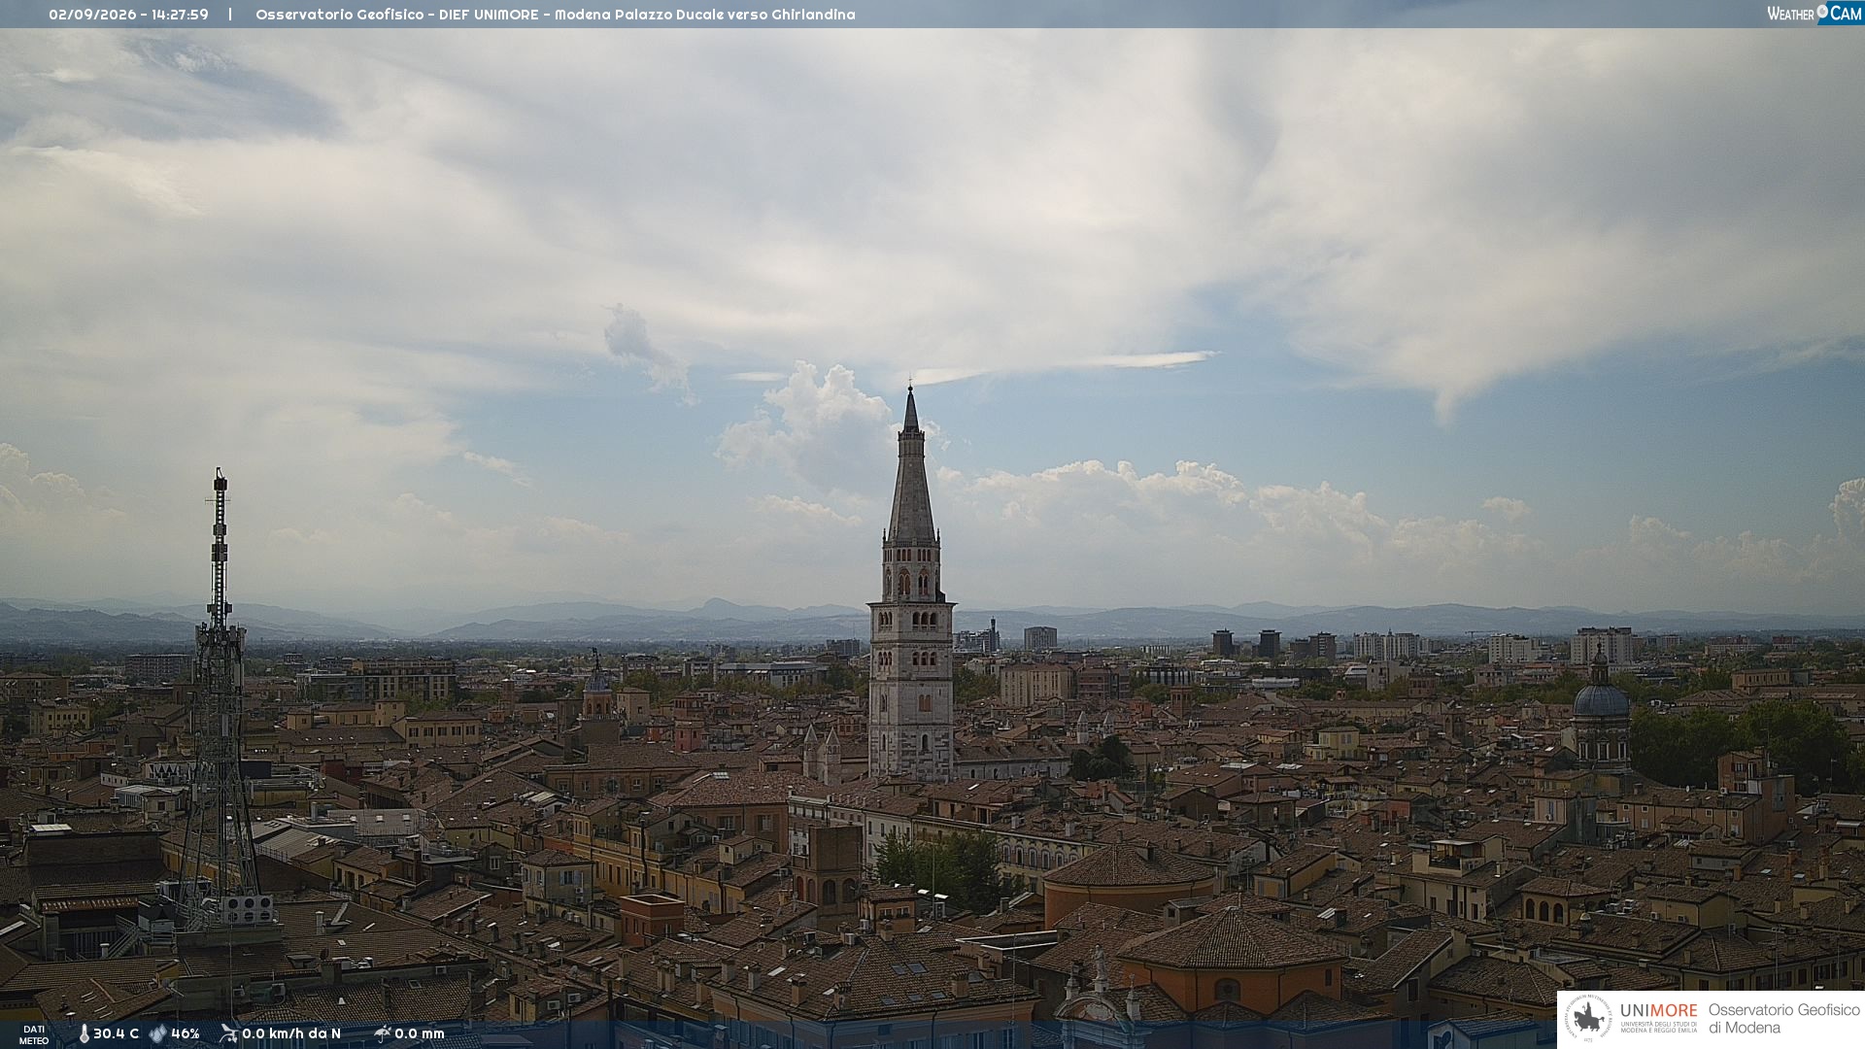Screen dimensions: 1865x1049
Task: Click the UNIMORE university seal emblem
Action: (x=1589, y=1018)
